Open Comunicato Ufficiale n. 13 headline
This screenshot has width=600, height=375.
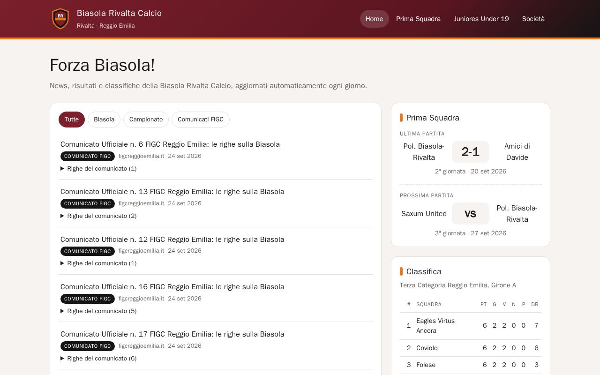[x=172, y=192]
